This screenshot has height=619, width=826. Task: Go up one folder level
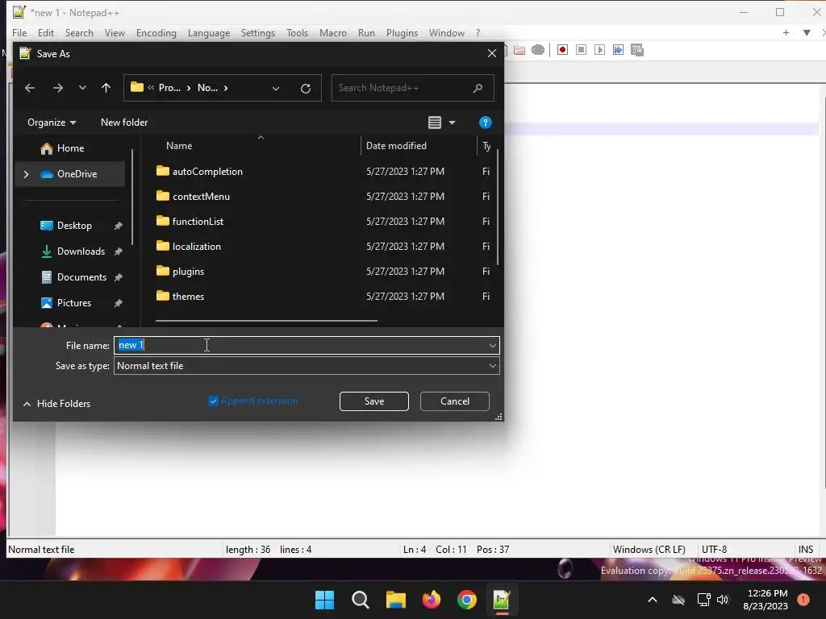point(106,88)
